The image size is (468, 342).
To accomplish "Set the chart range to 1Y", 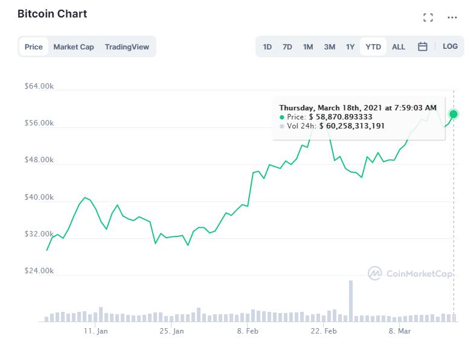I will 350,46.
